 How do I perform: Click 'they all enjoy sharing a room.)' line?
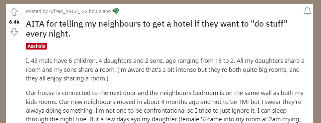click(x=67, y=78)
